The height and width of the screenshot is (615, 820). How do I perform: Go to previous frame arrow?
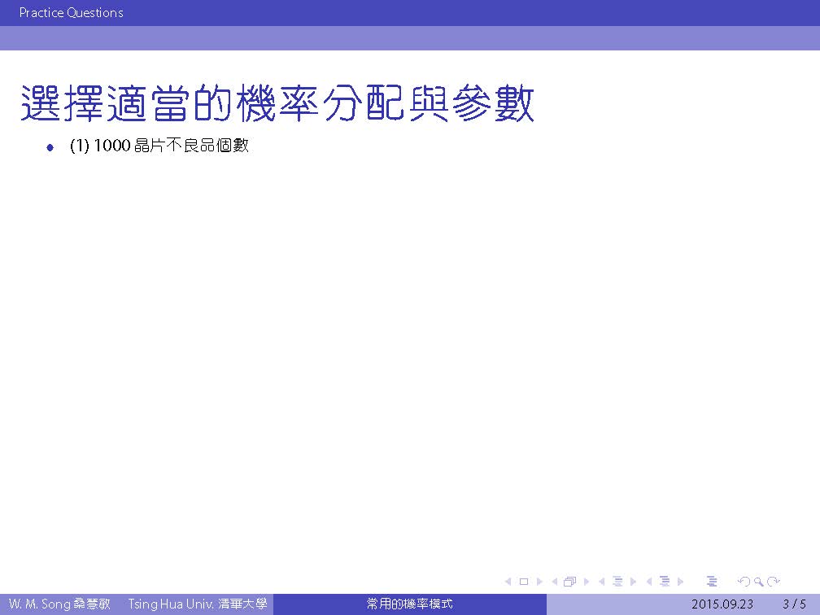tap(555, 582)
